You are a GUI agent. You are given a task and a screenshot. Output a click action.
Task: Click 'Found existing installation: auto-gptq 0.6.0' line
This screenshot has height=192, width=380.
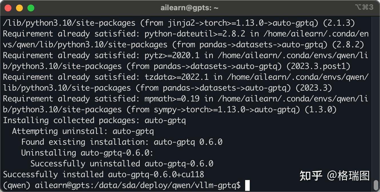pyautogui.click(x=122, y=142)
